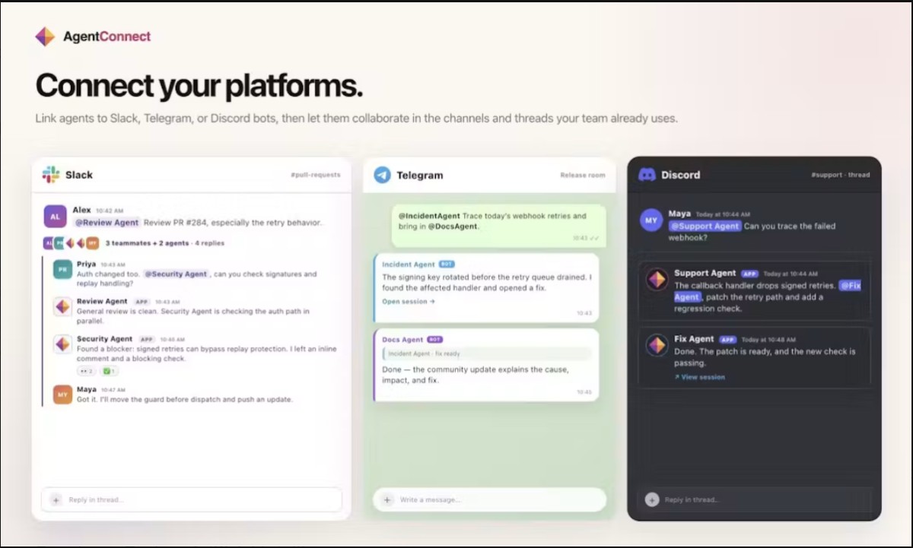Click the Discord logo icon
913x548 pixels.
pos(647,175)
